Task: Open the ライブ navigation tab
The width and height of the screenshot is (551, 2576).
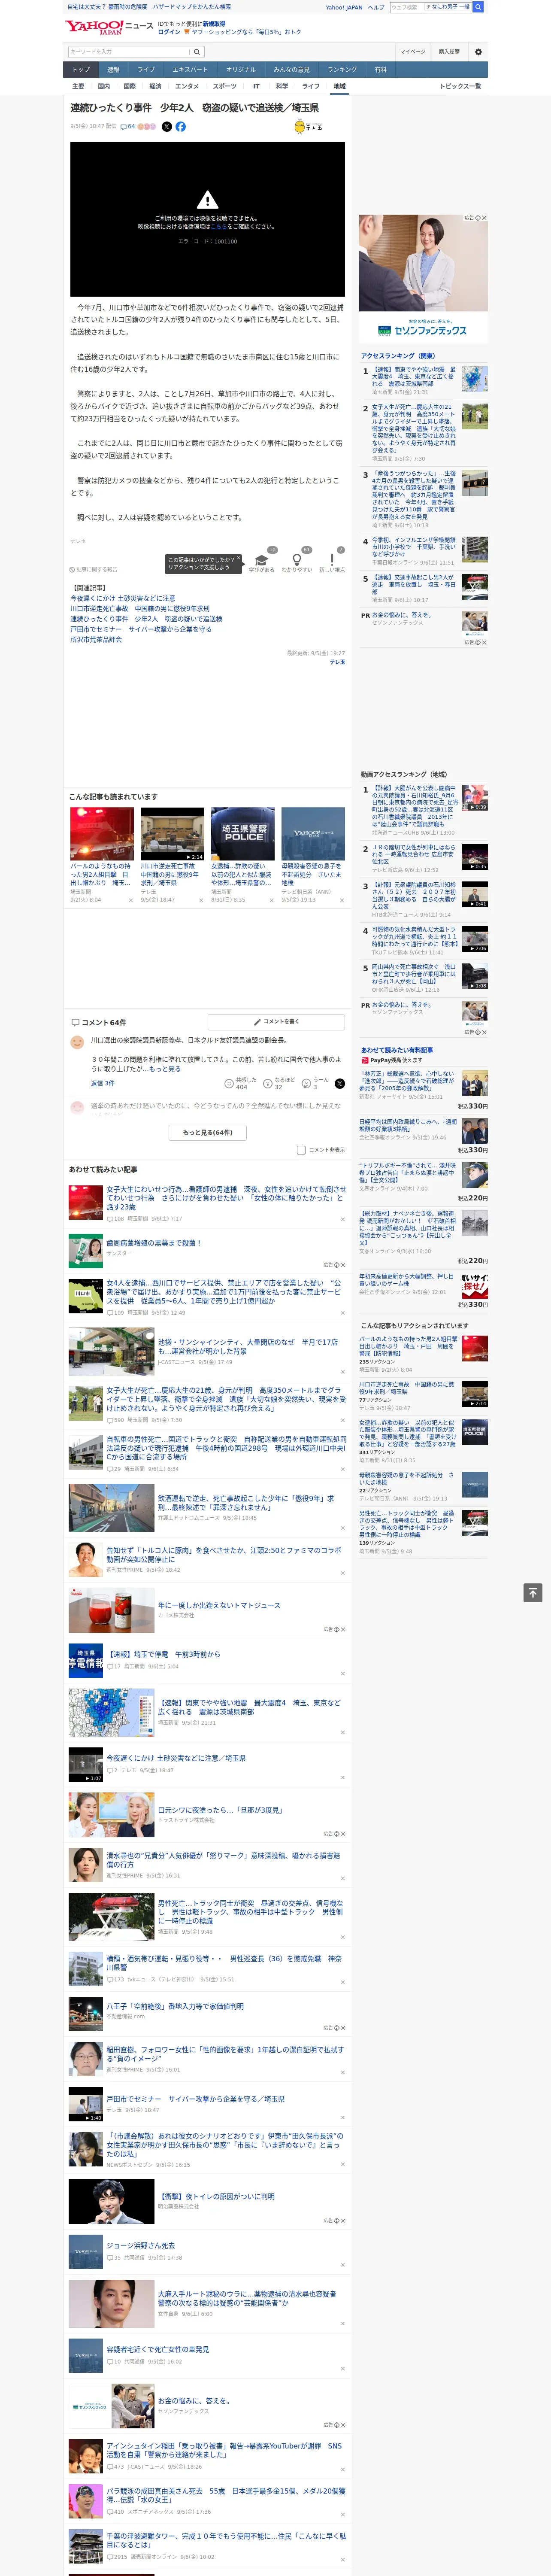Action: coord(146,70)
